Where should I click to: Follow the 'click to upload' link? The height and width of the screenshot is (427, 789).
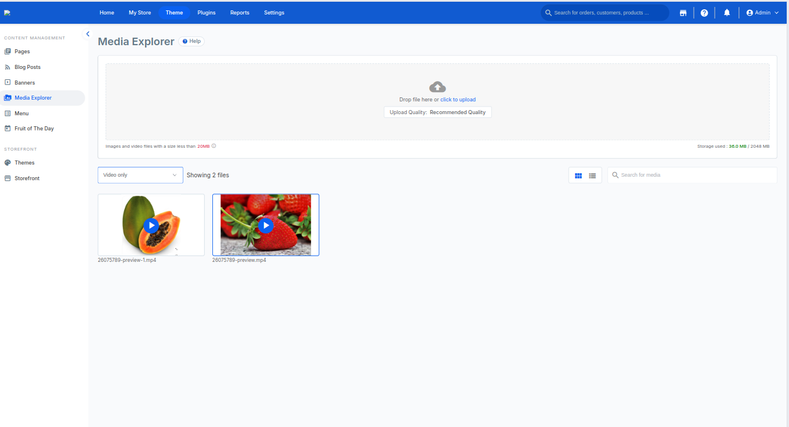458,100
